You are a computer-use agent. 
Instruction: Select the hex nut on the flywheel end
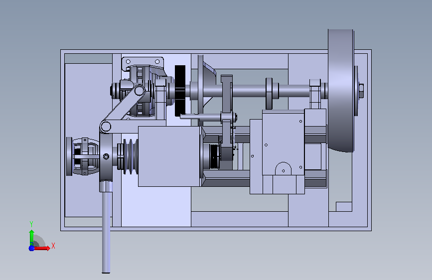361,91
